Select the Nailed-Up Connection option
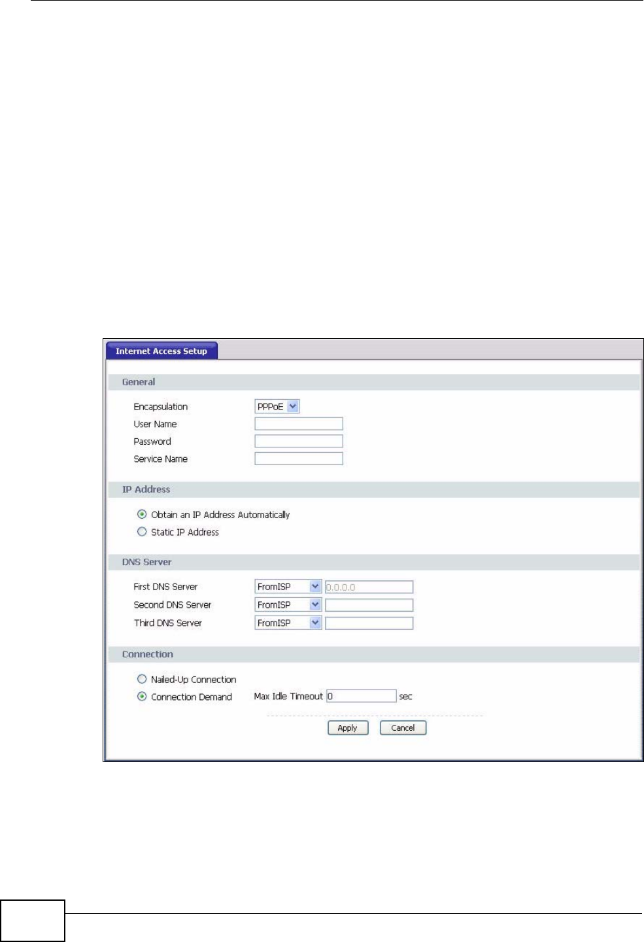This screenshot has width=644, height=942. 142,679
